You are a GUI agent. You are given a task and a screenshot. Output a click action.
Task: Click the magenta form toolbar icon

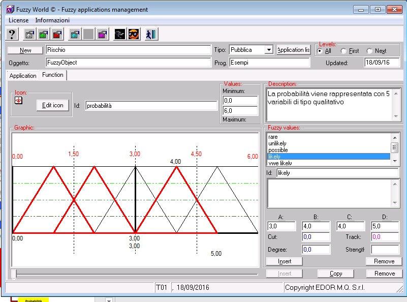[x=103, y=34]
